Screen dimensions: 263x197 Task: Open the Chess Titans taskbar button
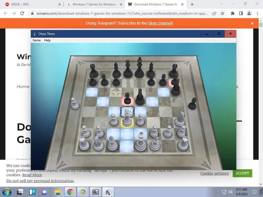[x=108, y=192]
